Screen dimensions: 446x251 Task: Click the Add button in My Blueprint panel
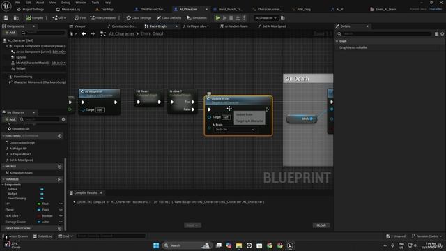(x=10, y=119)
